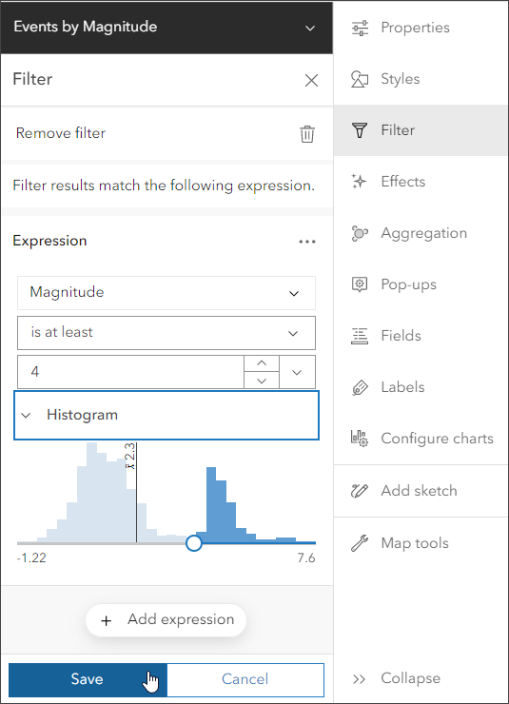The width and height of the screenshot is (509, 704).
Task: Open the 'is at least' operator dropdown
Action: click(166, 333)
